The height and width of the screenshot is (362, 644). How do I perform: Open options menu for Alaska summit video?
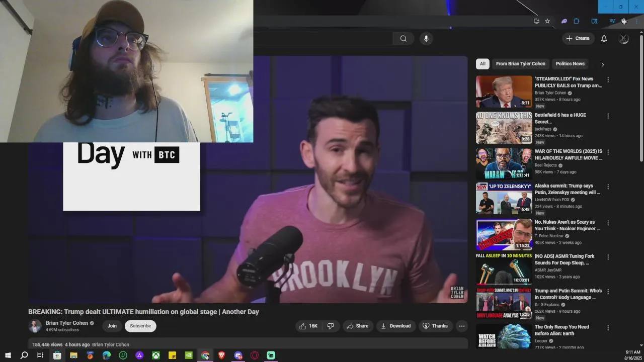pyautogui.click(x=608, y=187)
